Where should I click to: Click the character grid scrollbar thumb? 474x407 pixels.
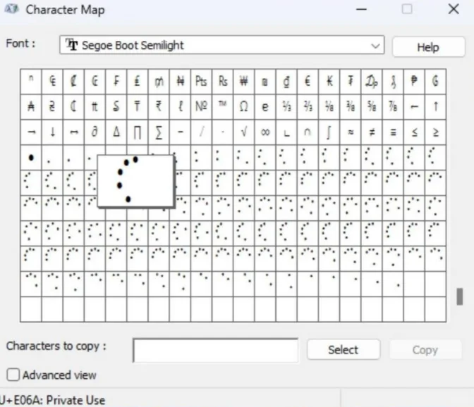click(459, 296)
